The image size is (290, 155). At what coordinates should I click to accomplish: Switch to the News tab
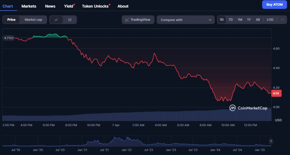click(50, 6)
